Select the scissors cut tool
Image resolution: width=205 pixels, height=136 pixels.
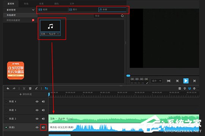click(24, 88)
